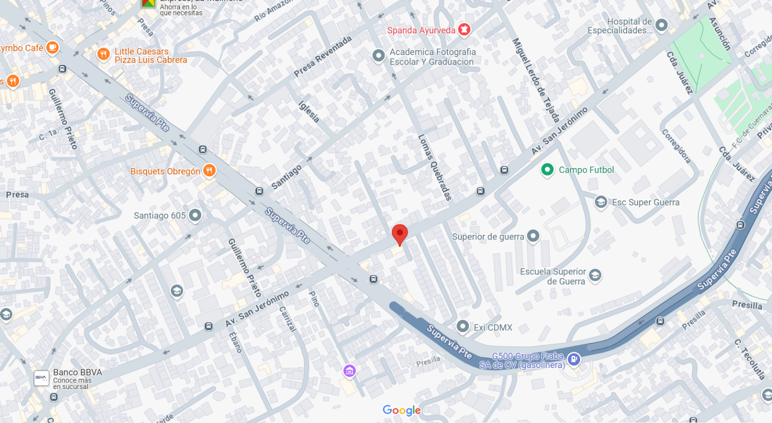Select the Bisquets Obregón restaurant icon

209,171
